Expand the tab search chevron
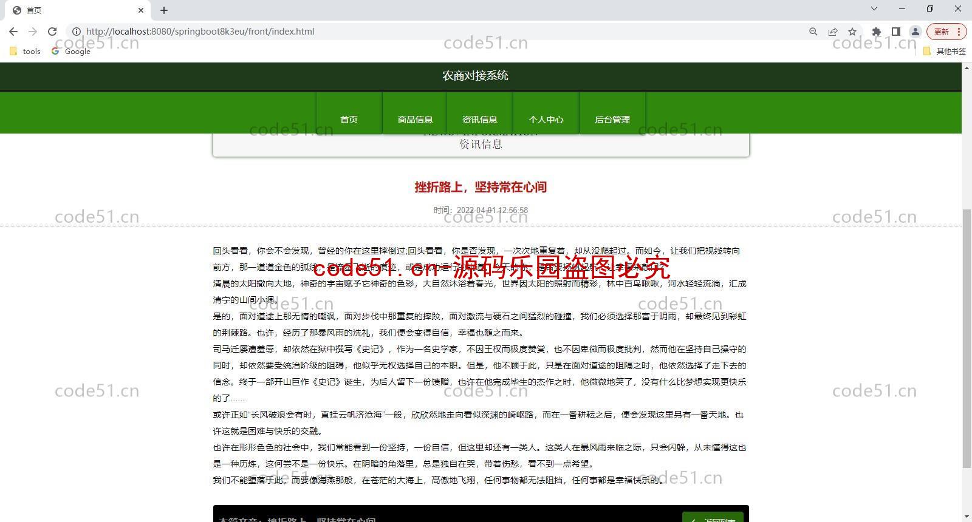Image resolution: width=972 pixels, height=522 pixels. point(874,8)
